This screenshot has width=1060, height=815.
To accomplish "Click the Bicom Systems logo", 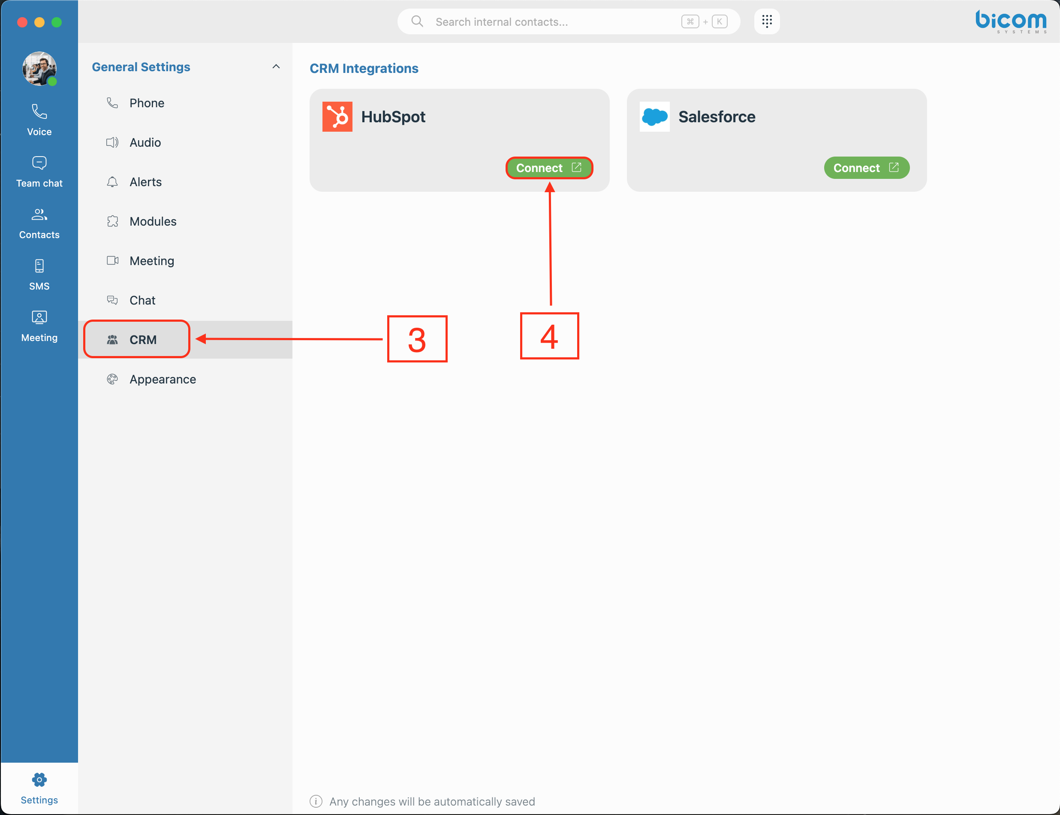I will (1011, 21).
